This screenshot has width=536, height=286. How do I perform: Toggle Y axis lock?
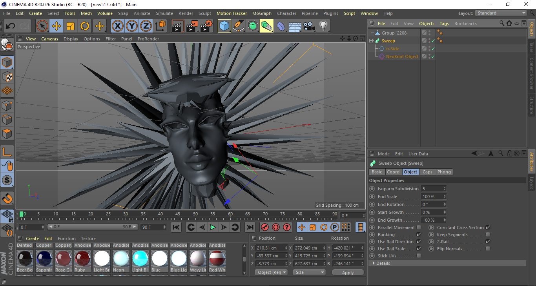coord(132,26)
